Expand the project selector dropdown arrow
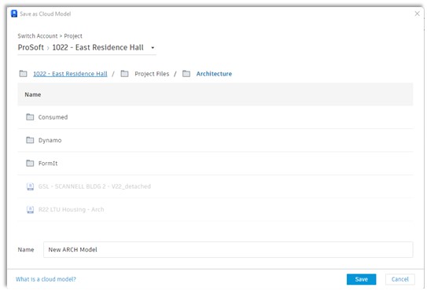The image size is (427, 291). [x=153, y=48]
